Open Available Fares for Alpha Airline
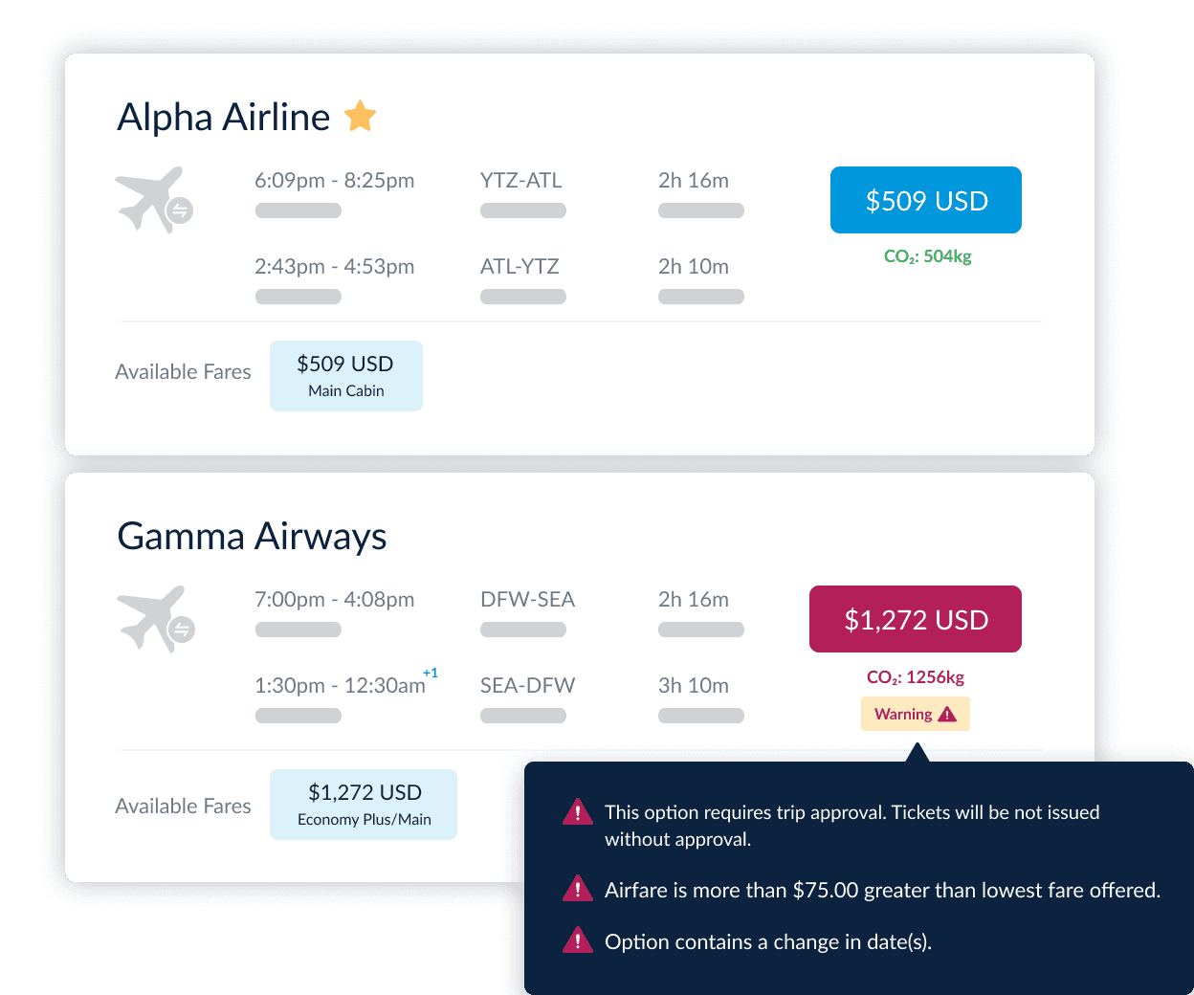The height and width of the screenshot is (995, 1194). click(x=183, y=371)
